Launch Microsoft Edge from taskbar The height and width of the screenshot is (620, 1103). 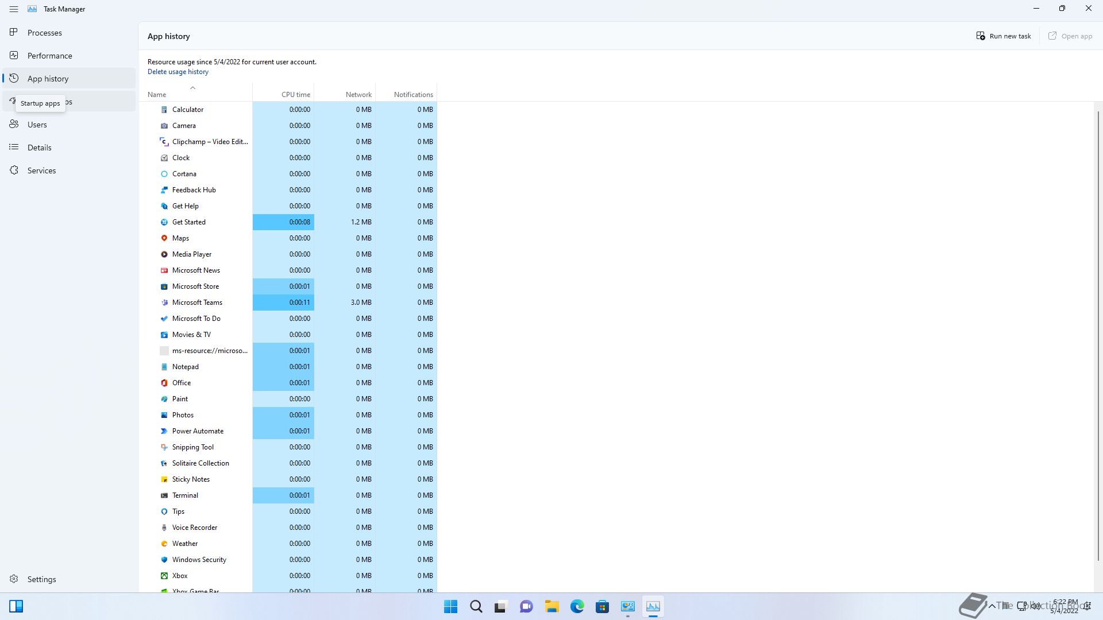[x=577, y=606]
